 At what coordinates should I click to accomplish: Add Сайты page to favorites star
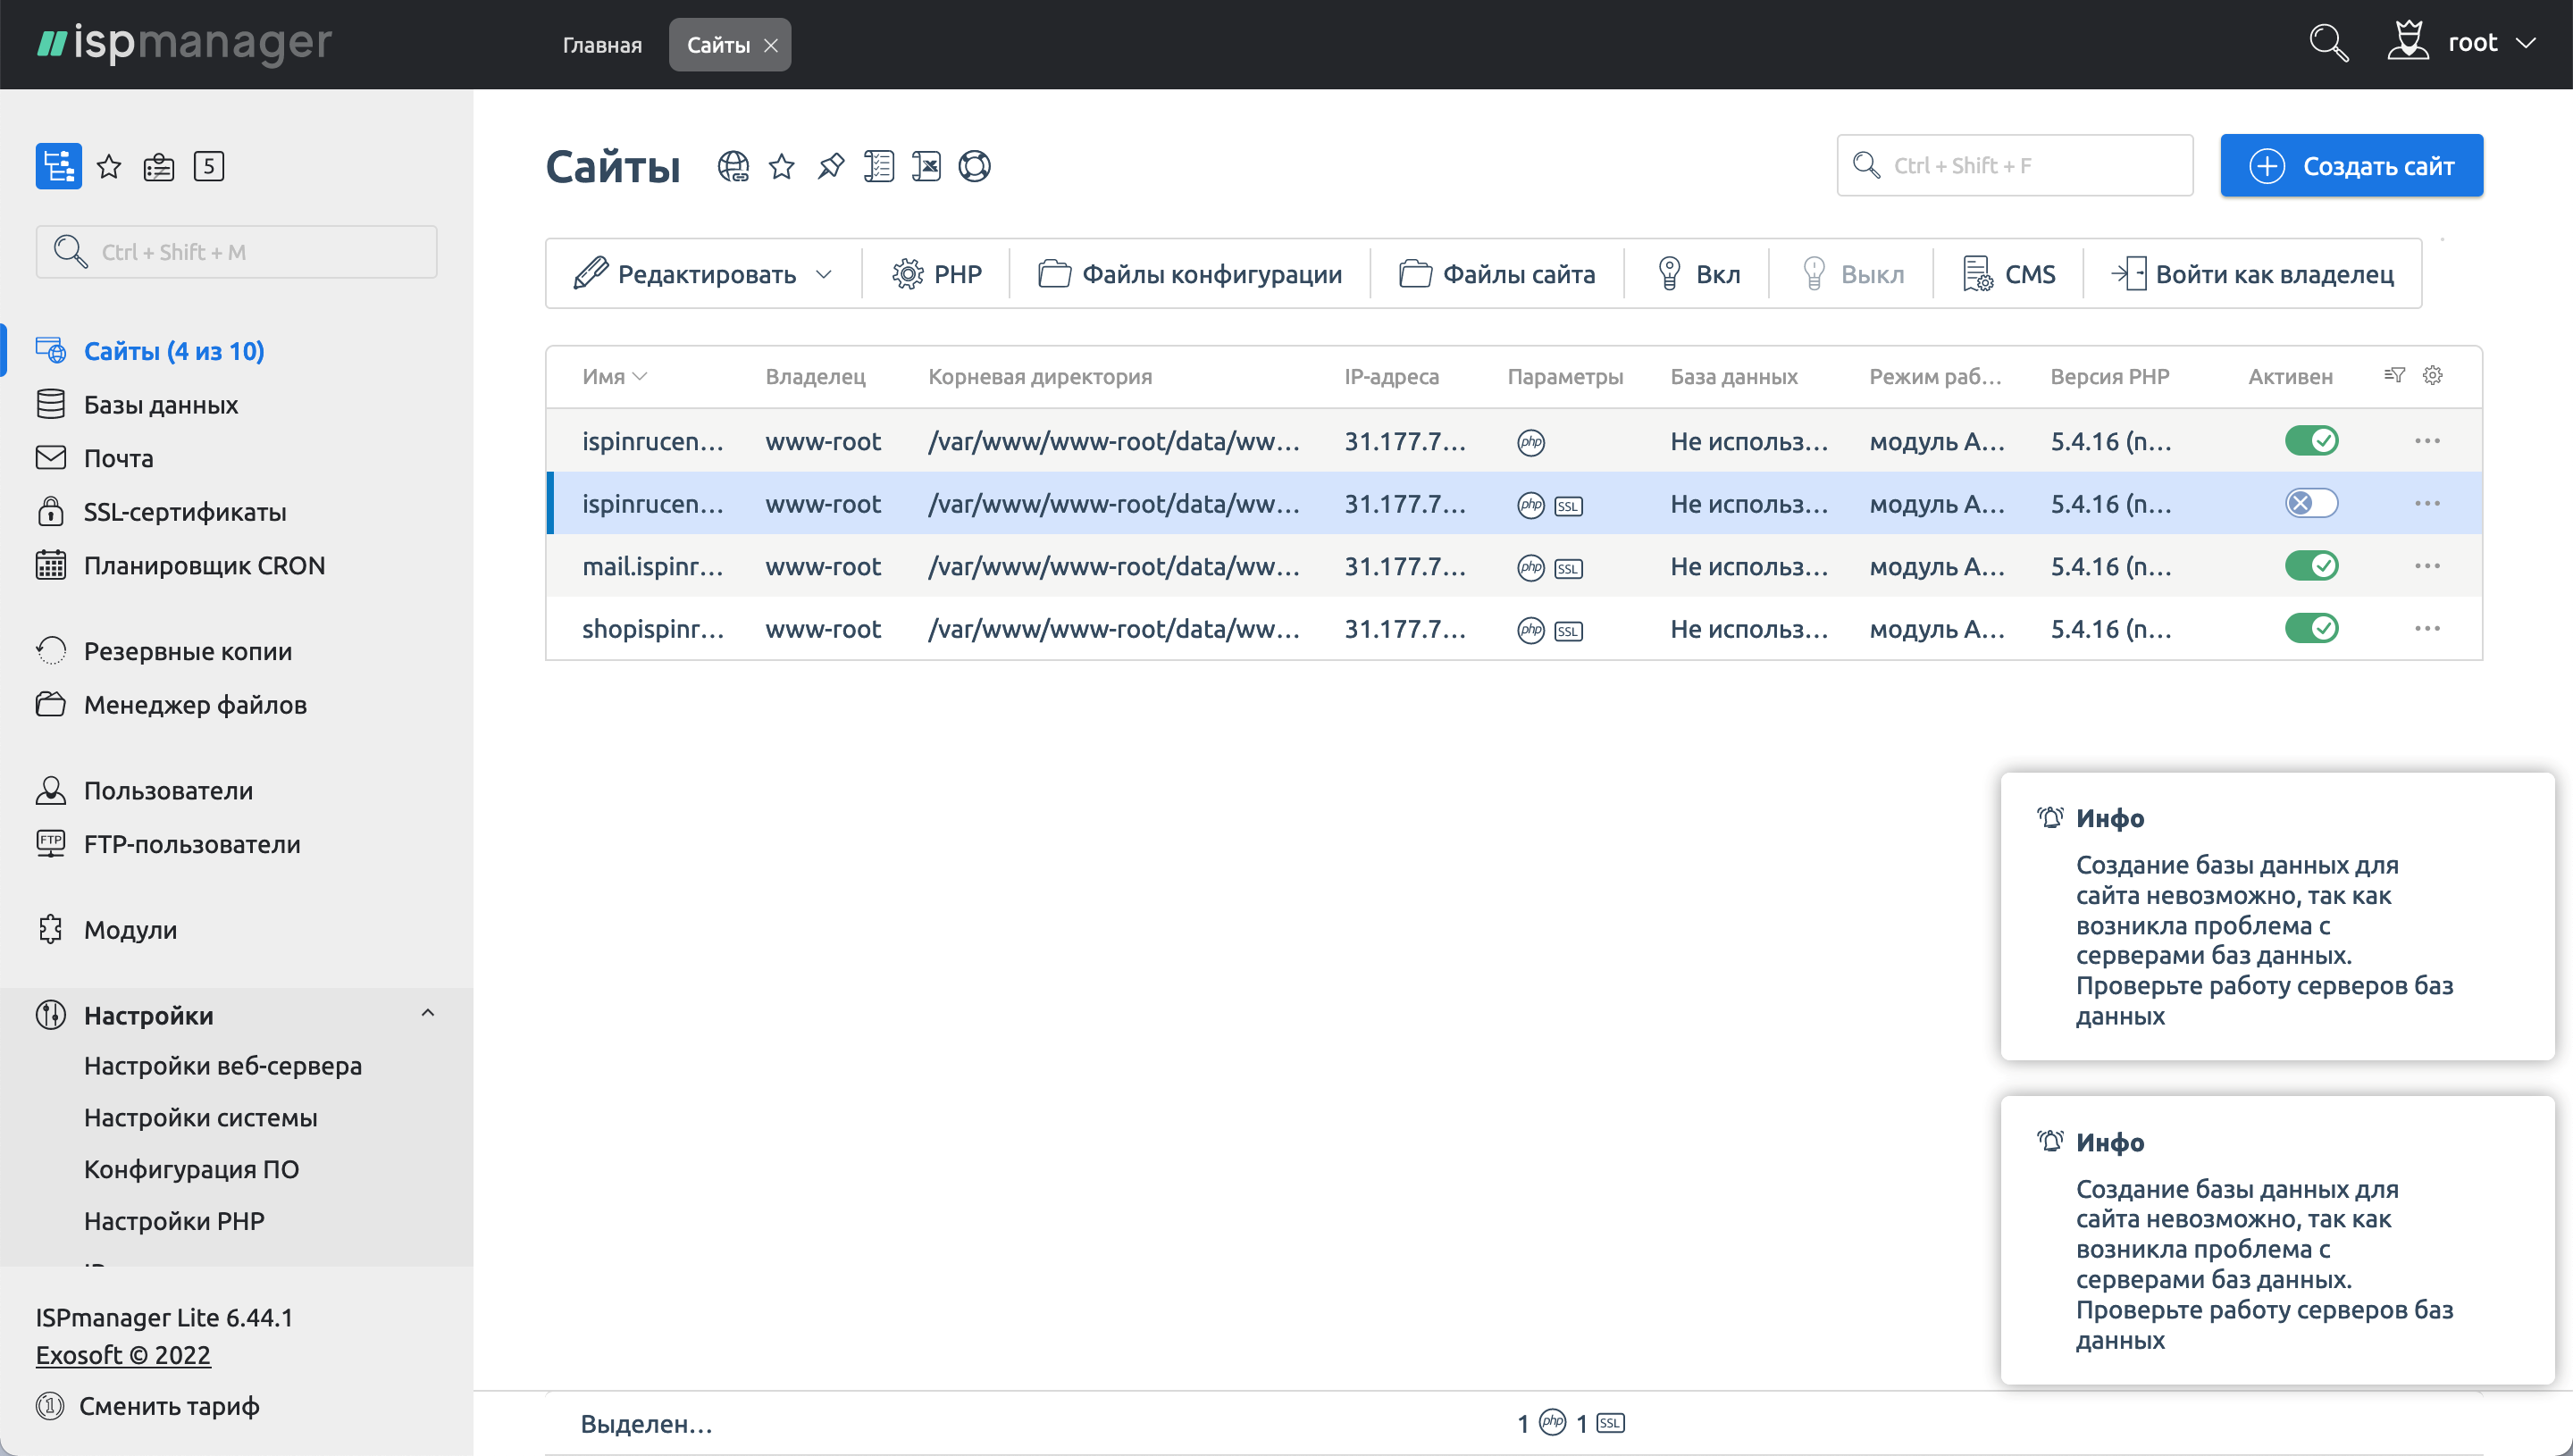tap(782, 166)
